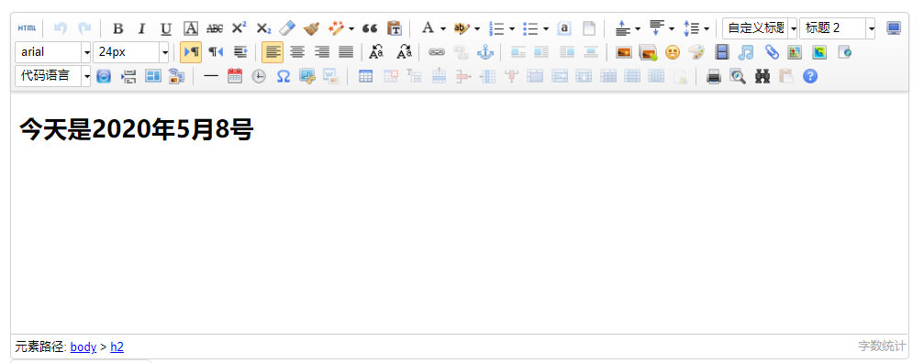Toggle strikethrough formatting
The height and width of the screenshot is (363, 924).
click(215, 28)
